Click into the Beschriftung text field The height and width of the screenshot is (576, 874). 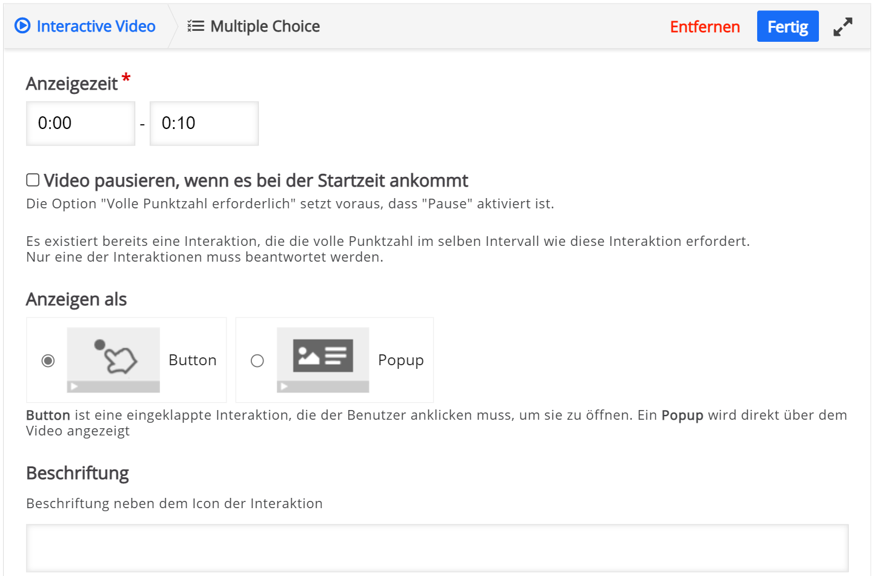click(437, 548)
